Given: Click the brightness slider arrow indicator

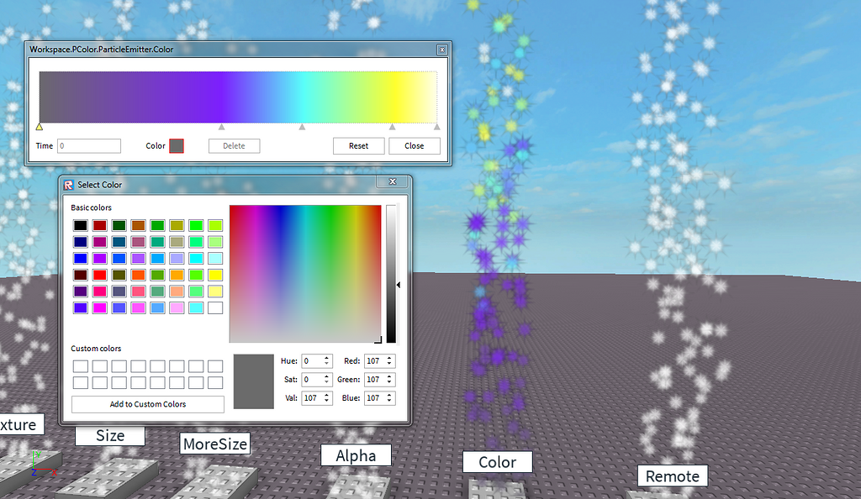Looking at the screenshot, I should 399,285.
